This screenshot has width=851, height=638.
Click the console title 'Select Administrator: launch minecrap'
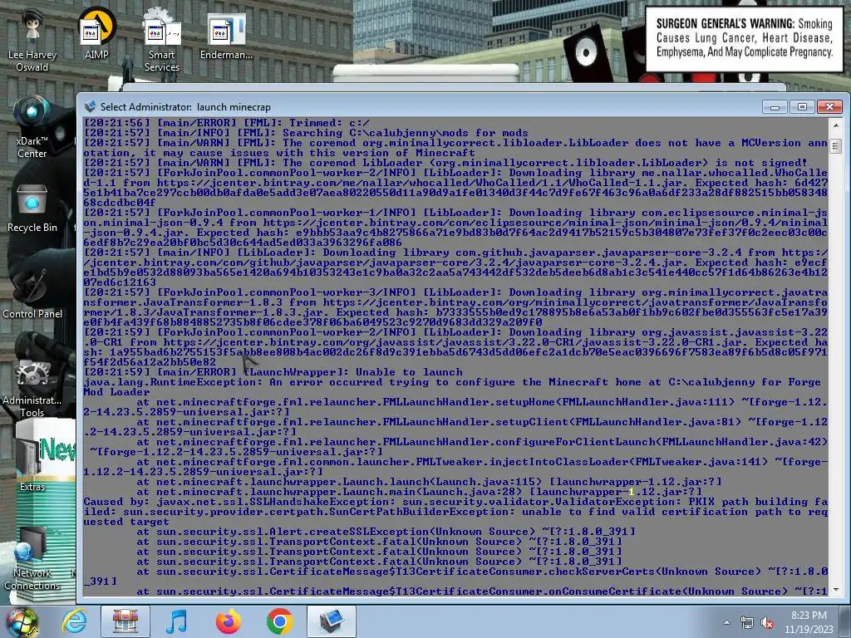(185, 107)
